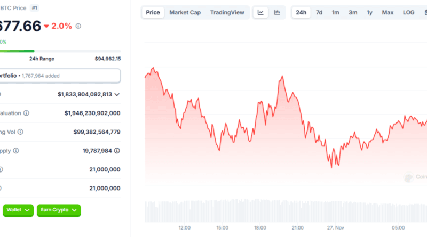The height and width of the screenshot is (237, 427).
Task: Click info icon beside valuation row
Action: click(x=26, y=113)
